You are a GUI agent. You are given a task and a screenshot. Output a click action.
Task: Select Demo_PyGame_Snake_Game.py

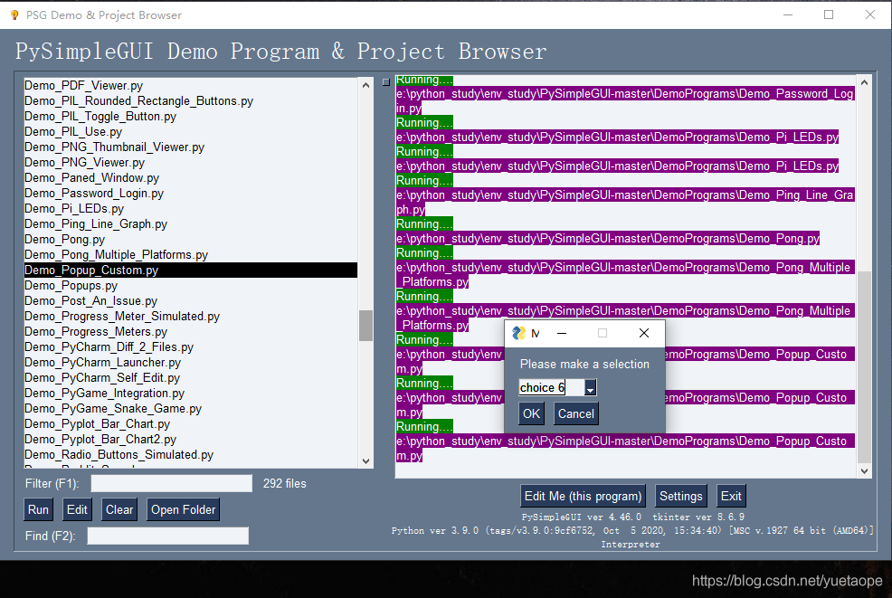click(x=191, y=408)
